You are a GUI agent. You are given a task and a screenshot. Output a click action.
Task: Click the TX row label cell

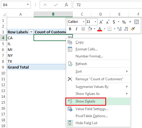[20, 61]
